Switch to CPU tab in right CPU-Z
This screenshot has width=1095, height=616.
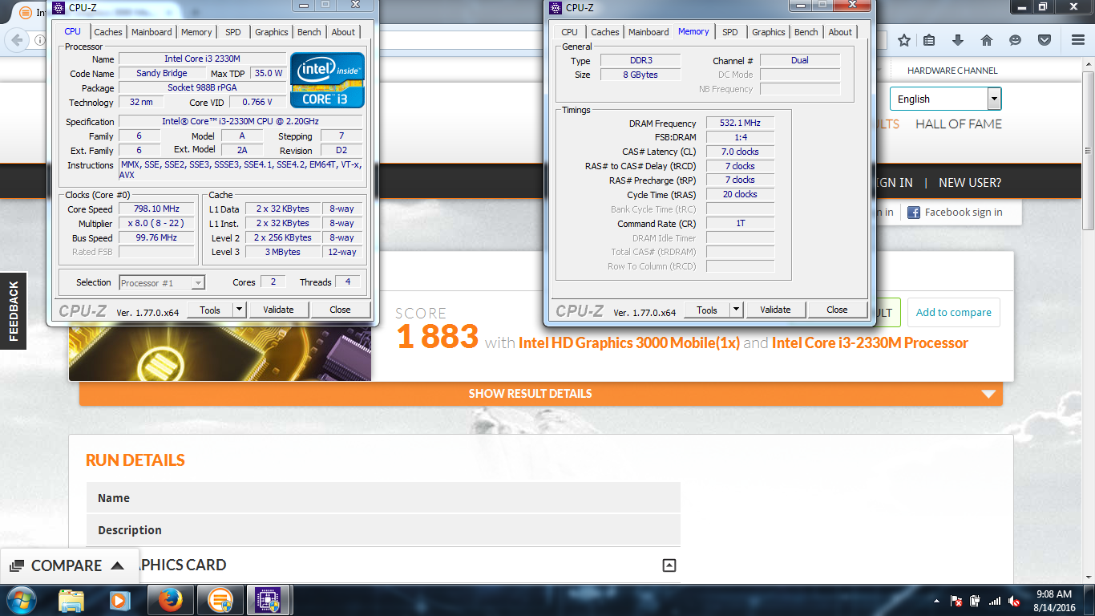coord(569,32)
